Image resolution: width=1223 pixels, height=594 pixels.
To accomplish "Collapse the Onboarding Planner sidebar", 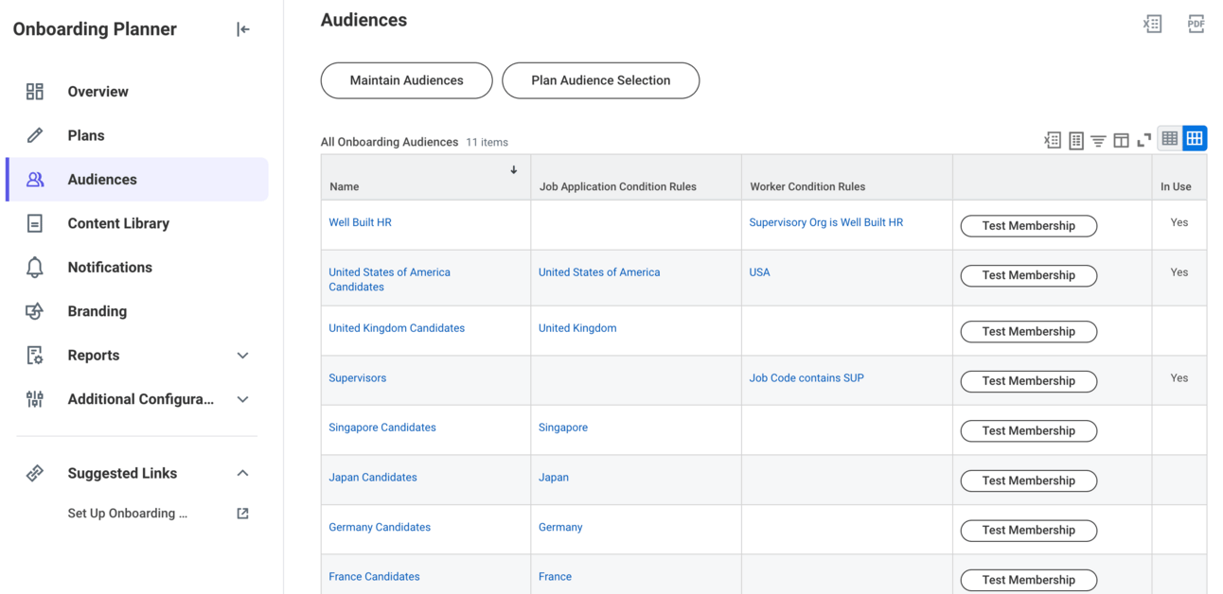I will [x=243, y=29].
